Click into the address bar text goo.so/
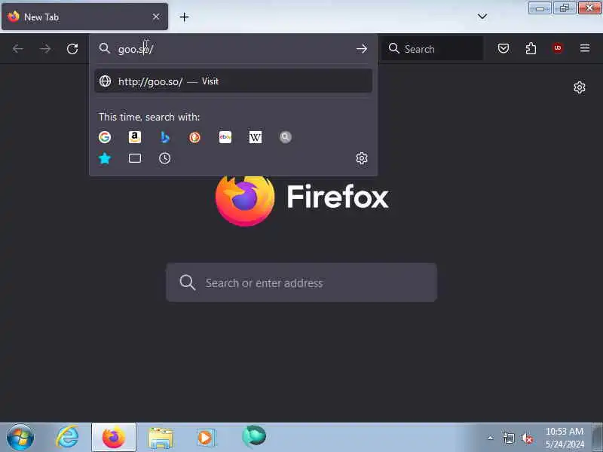Screen dimensions: 603x452 click(136, 49)
